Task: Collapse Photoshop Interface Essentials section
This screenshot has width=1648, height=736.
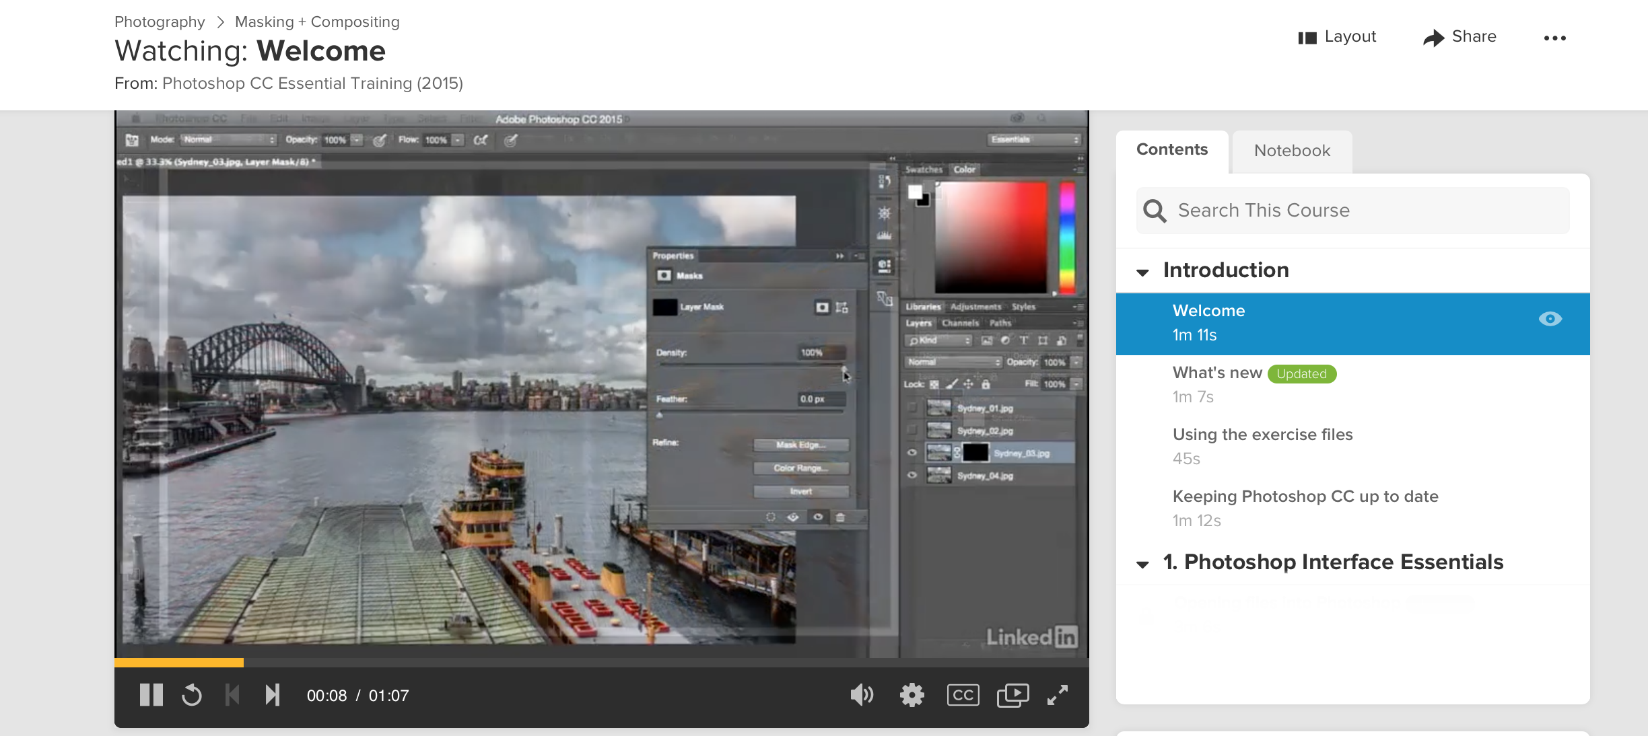Action: (x=1142, y=564)
